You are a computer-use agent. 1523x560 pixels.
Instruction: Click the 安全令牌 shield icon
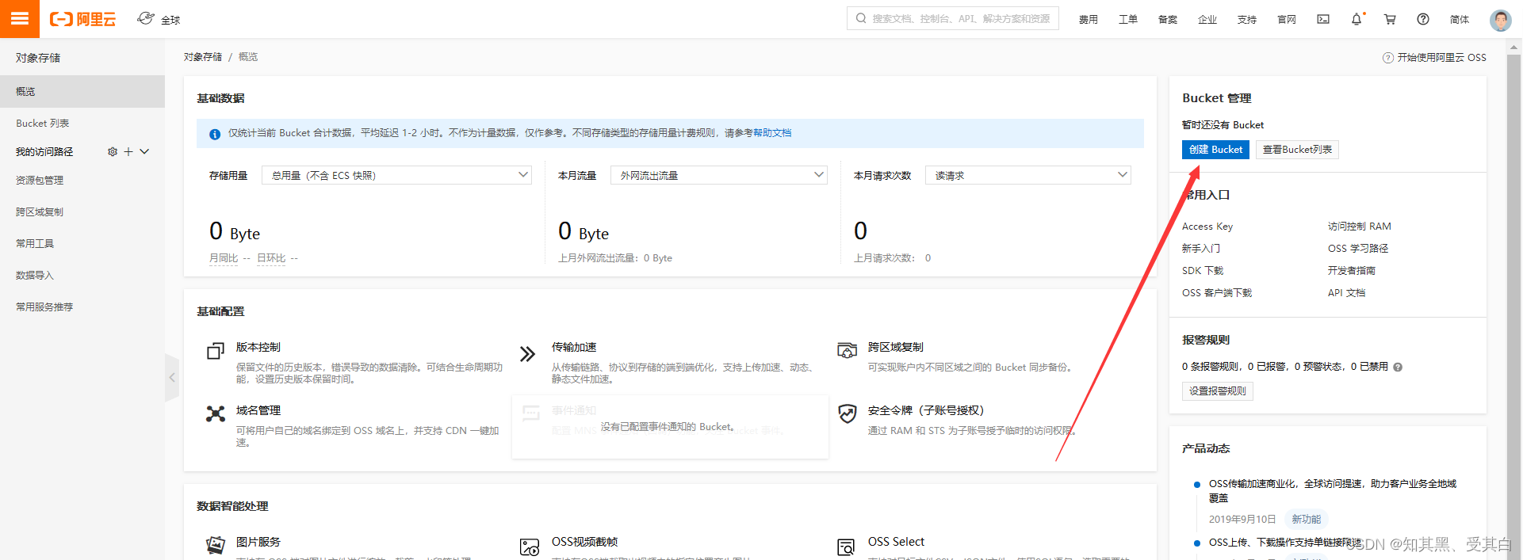pos(848,413)
